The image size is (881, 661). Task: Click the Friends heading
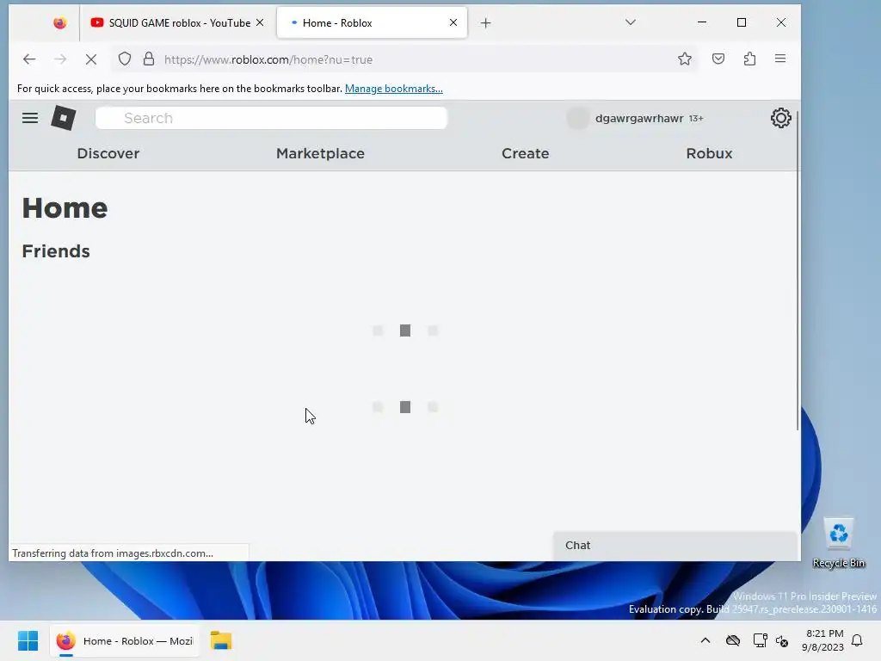coord(56,251)
